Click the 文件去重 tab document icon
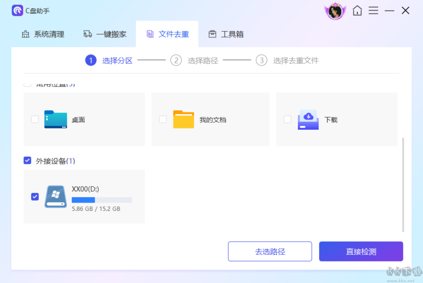Screen dimensions: 423x283 tap(151, 34)
